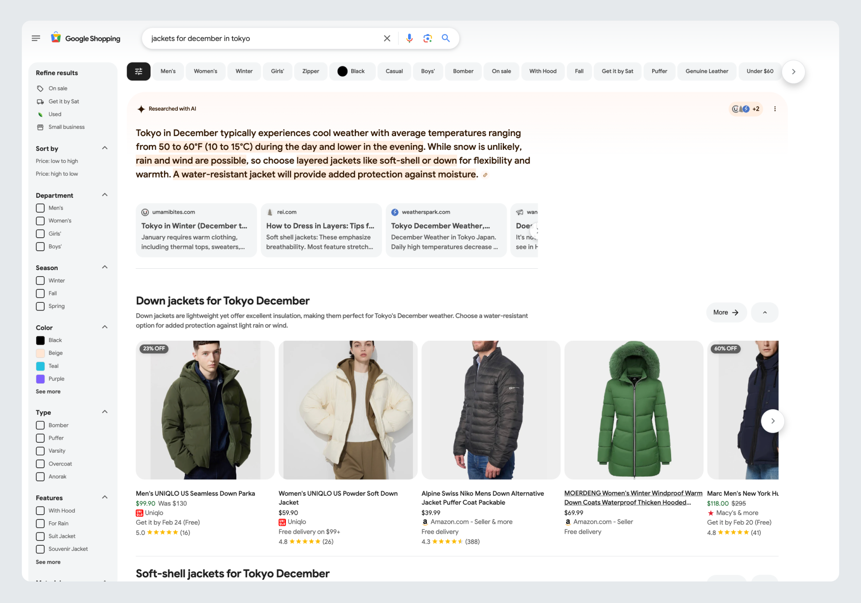Image resolution: width=861 pixels, height=603 pixels.
Task: Check the Winter season checkbox
Action: coord(40,281)
